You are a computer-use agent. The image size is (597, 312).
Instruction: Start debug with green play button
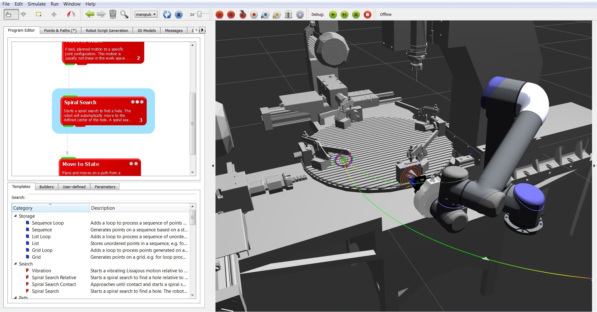[x=333, y=15]
